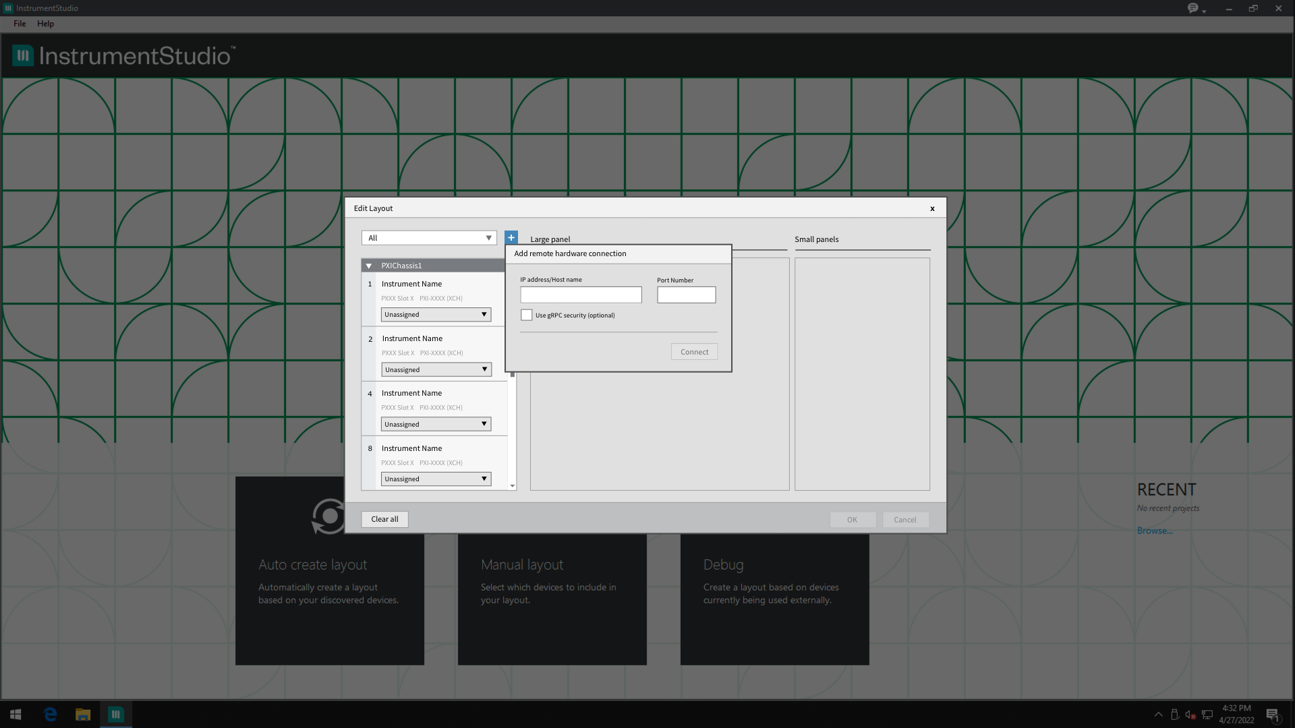This screenshot has width=1295, height=728.
Task: Open Unassigned dropdown for slot 8 instrument
Action: point(436,479)
